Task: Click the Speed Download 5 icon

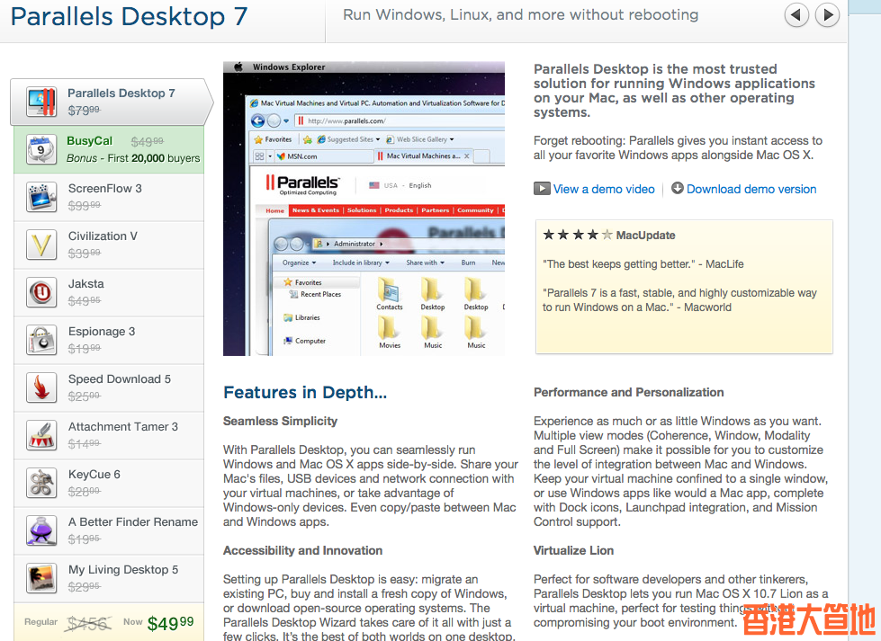Action: click(41, 387)
